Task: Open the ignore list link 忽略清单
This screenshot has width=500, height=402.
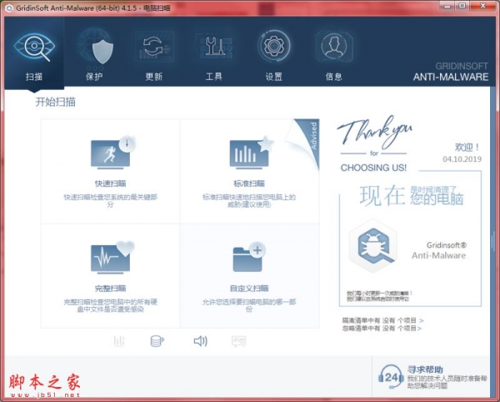Action: (382, 328)
